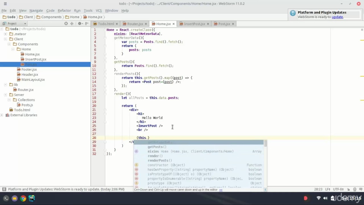Toggle the read-only lock icon

click(x=348, y=189)
